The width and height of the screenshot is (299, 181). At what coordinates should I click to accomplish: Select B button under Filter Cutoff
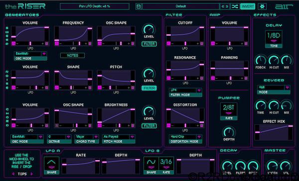click(x=202, y=44)
